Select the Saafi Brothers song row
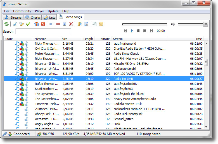The image size is (218, 144). click(x=104, y=89)
